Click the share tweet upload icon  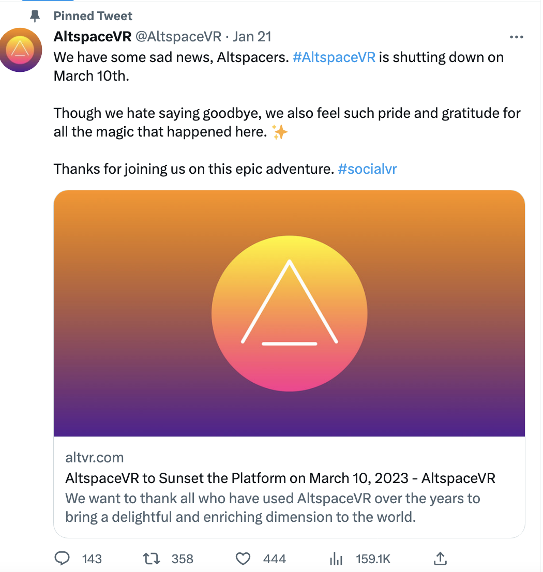pos(440,559)
